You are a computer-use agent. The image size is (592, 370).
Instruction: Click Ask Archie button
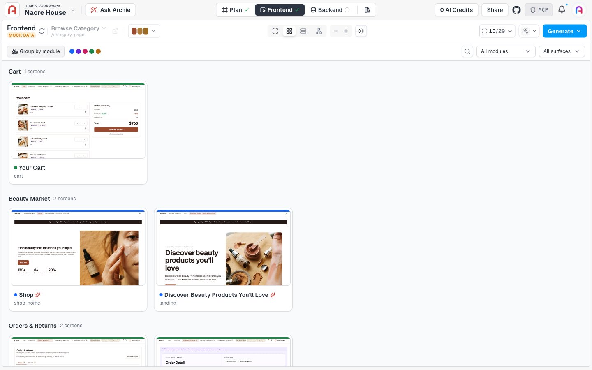[110, 10]
